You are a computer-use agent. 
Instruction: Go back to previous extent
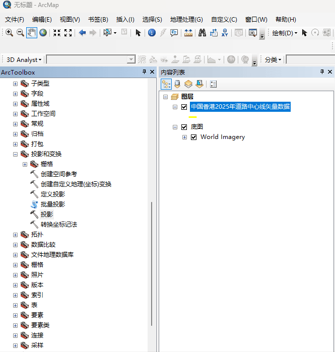[x=83, y=33]
